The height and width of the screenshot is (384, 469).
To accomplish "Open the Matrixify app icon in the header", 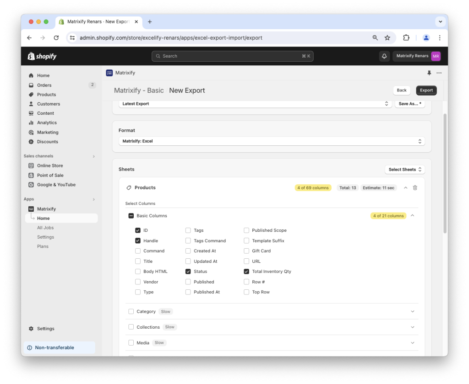I will coord(109,73).
